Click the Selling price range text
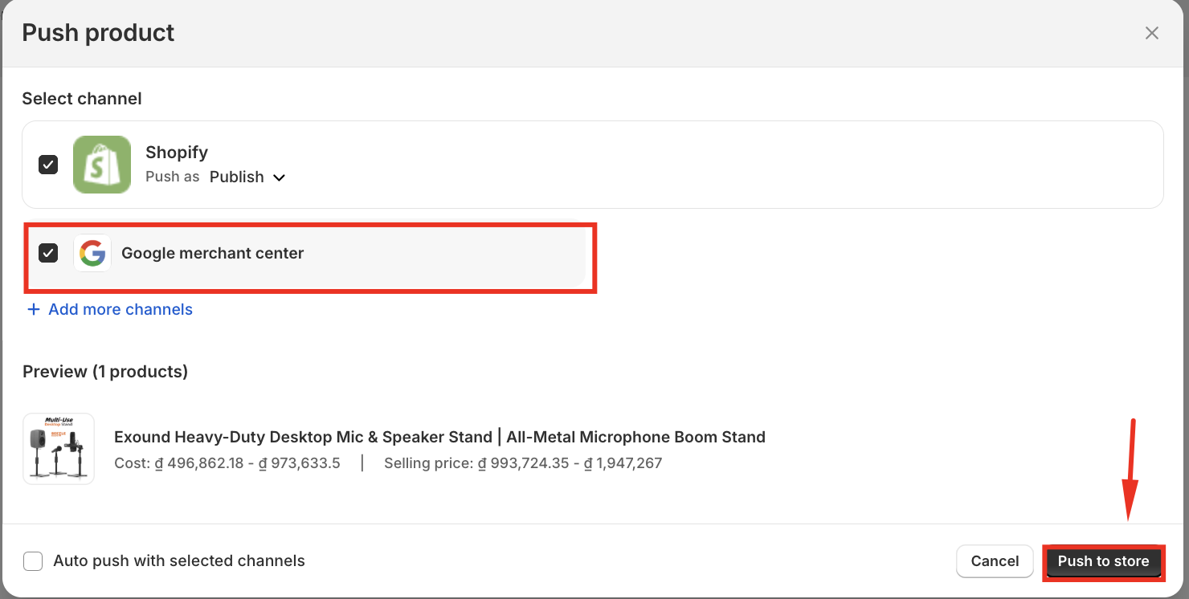 (x=523, y=463)
